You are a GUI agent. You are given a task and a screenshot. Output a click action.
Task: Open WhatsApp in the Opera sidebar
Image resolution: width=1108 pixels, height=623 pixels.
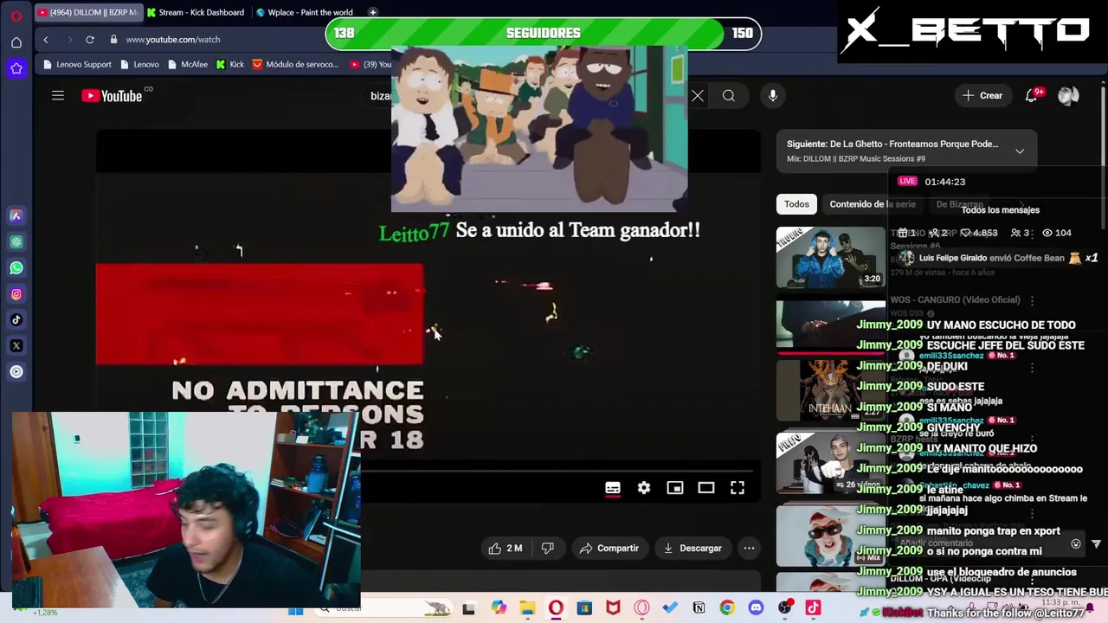[x=16, y=267]
